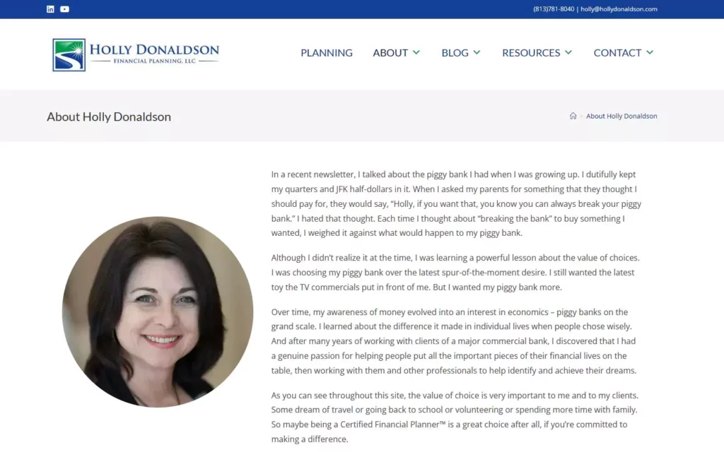Click the About Holly Donaldson page heading
Viewport: 724px width, 464px height.
pos(108,117)
